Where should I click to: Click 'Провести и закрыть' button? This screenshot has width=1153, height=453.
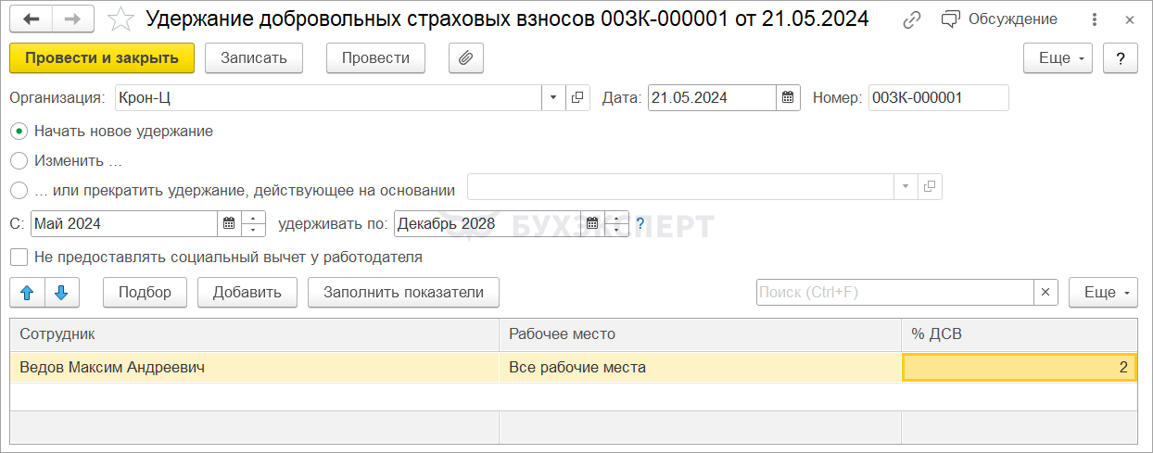(x=102, y=57)
